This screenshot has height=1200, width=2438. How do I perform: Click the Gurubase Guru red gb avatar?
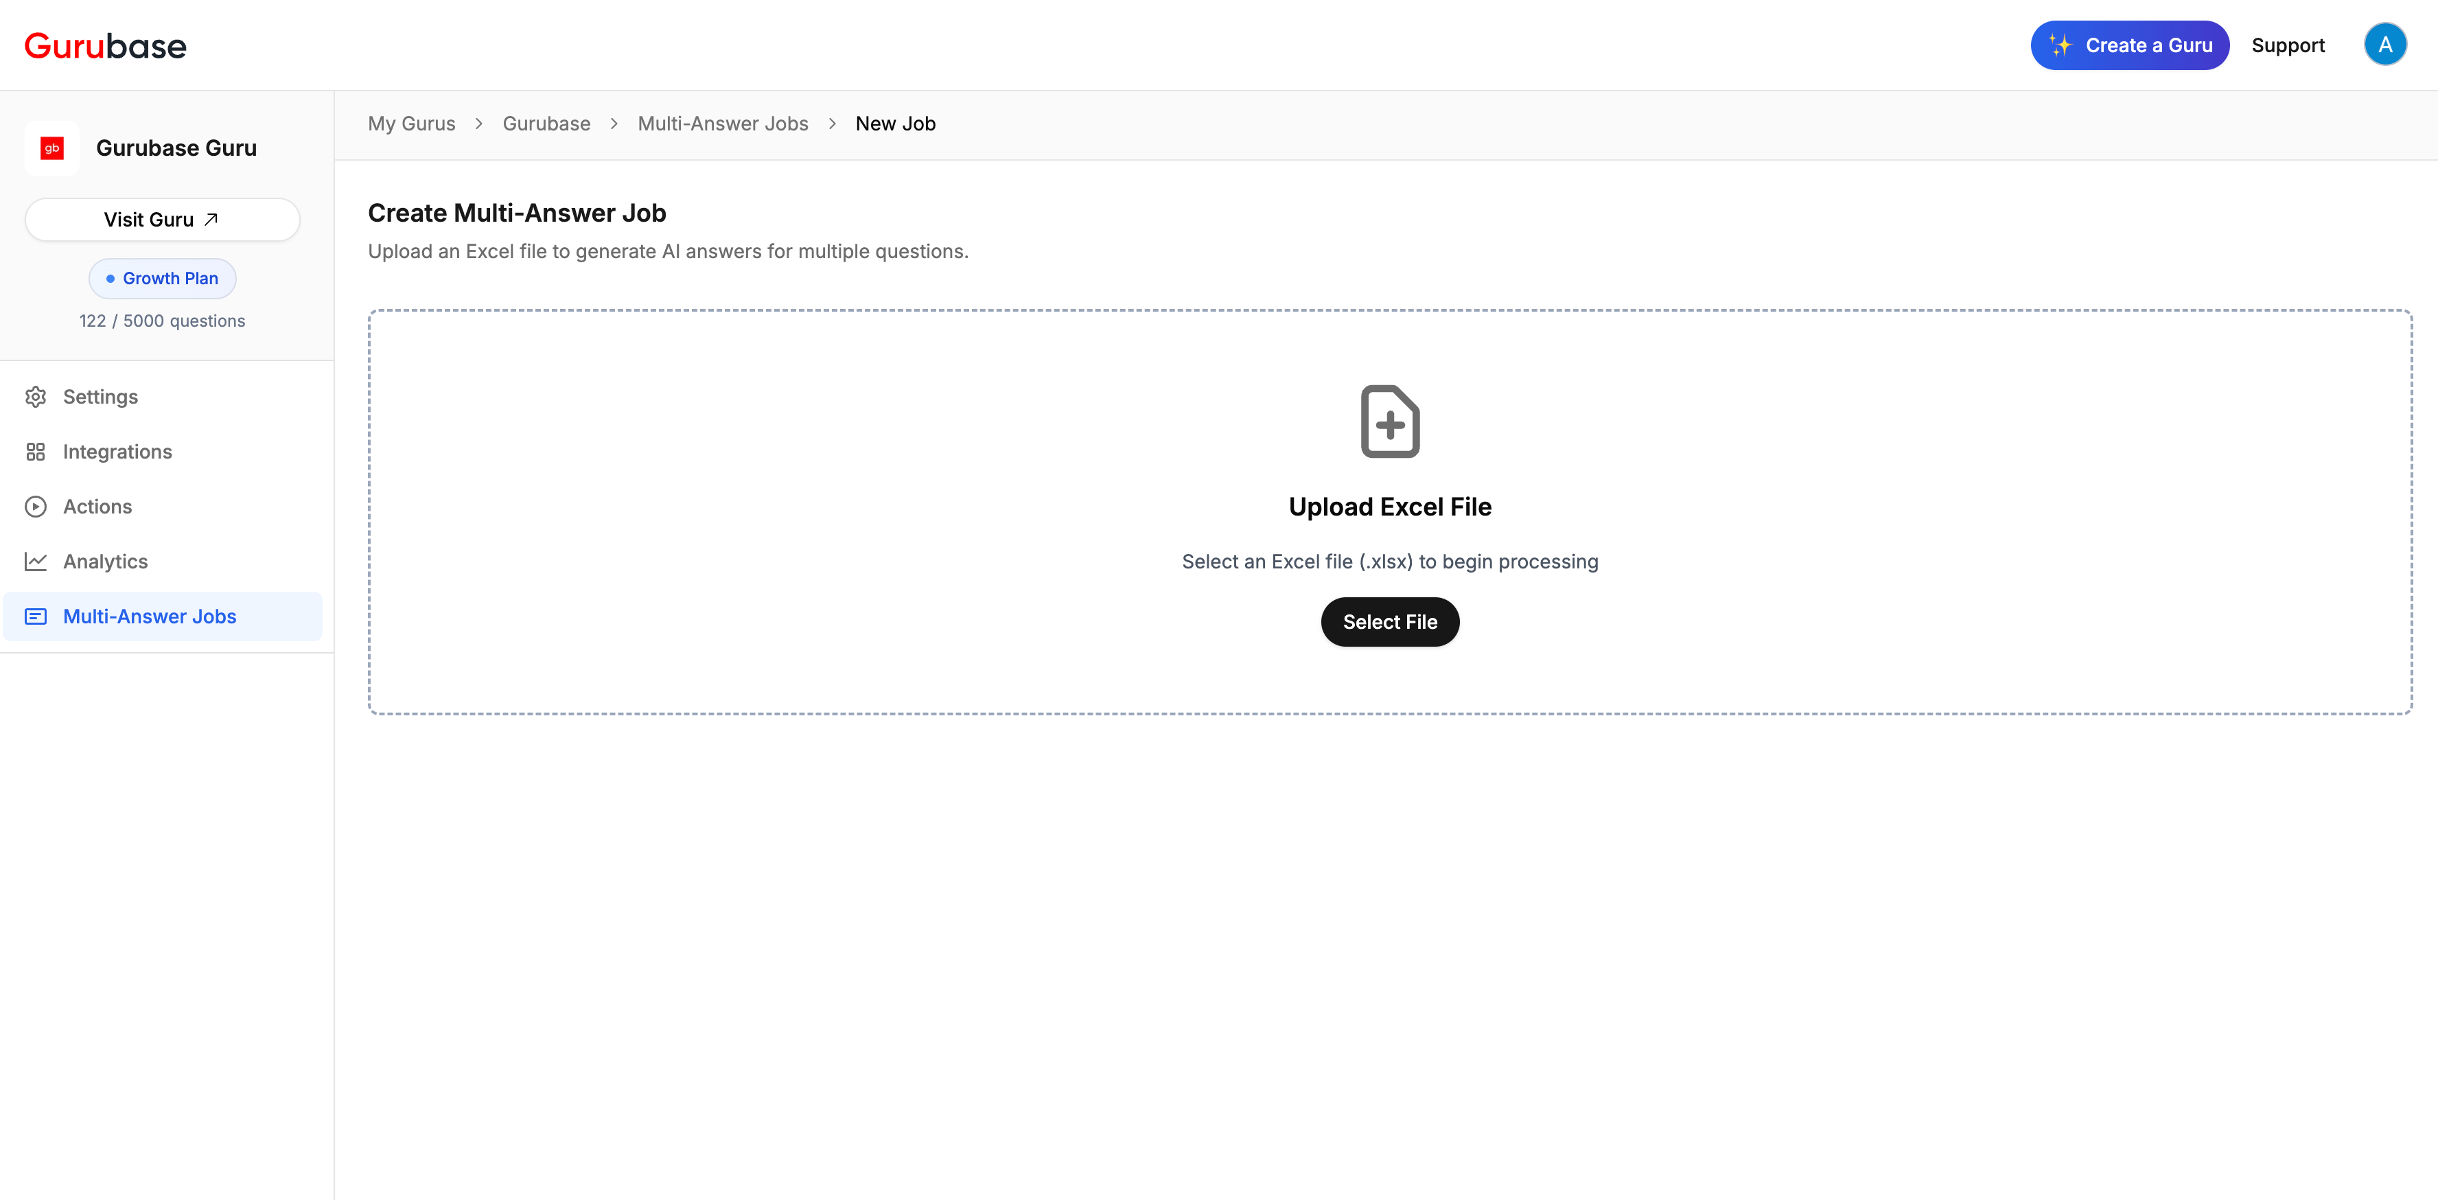(x=52, y=148)
